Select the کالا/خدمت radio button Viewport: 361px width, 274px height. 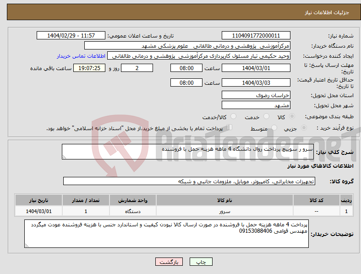[234, 116]
